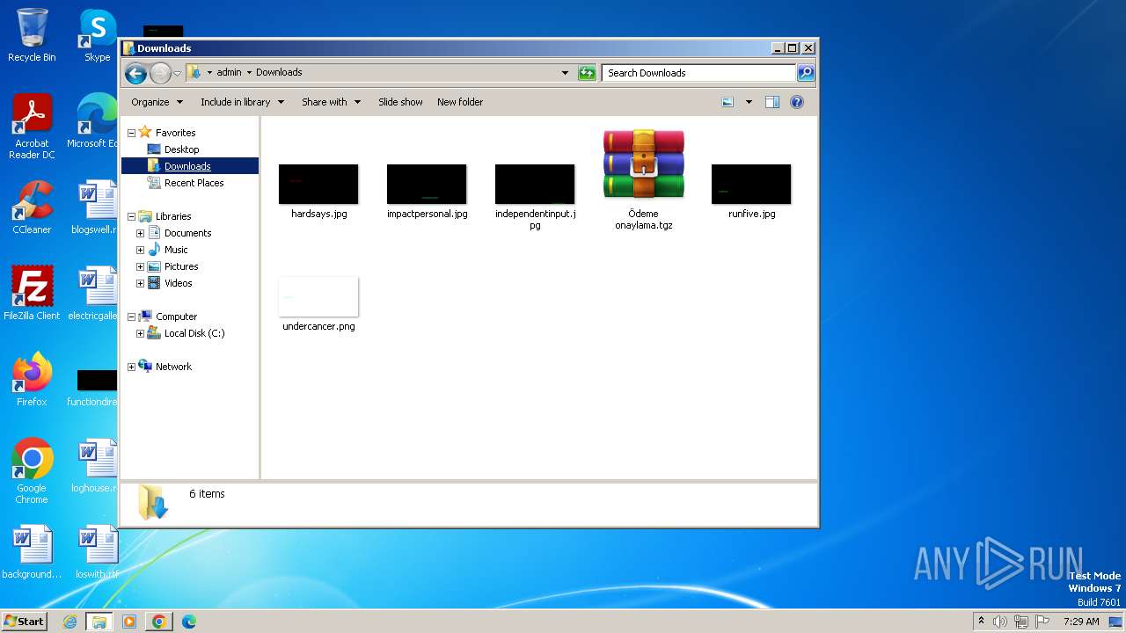The image size is (1126, 633).
Task: Click the volume speaker tray icon
Action: (1000, 622)
